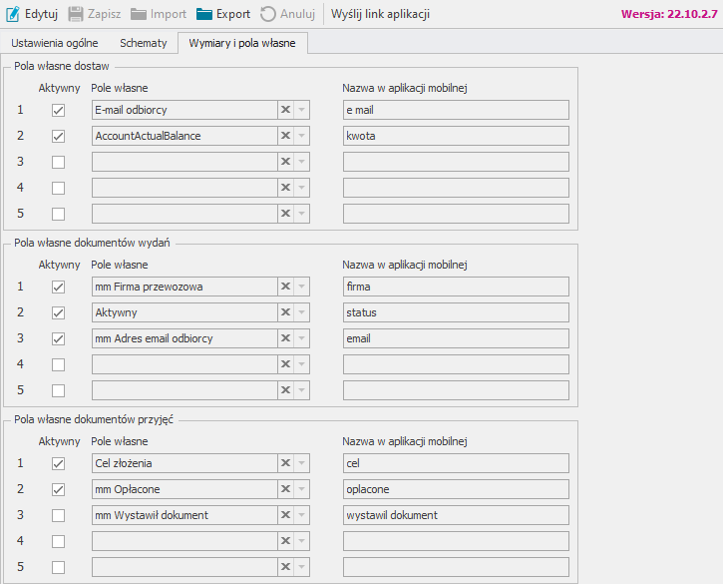Open the AccountActualBalance dropdown arrow

[302, 136]
